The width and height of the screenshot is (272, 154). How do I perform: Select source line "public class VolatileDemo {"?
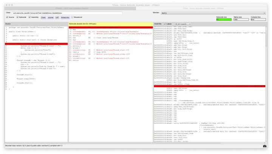(x=36, y=32)
